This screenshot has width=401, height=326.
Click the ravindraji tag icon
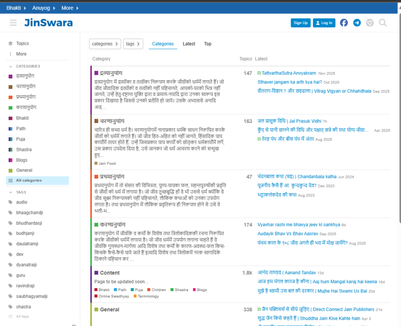point(11,286)
